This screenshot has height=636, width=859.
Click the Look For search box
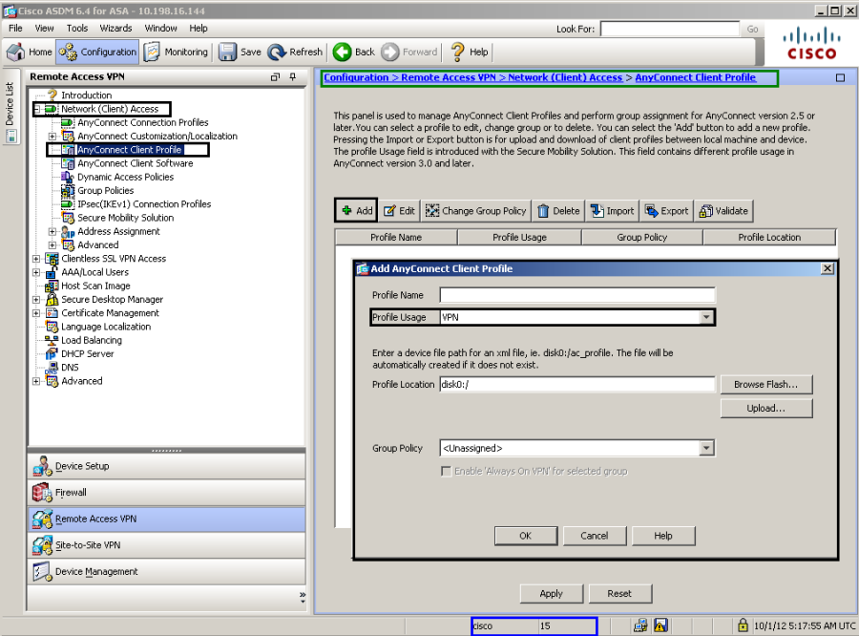(670, 29)
